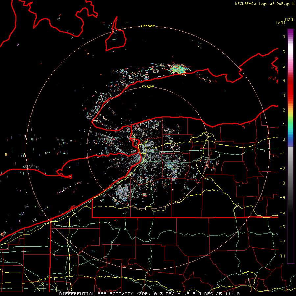Click the 5 value on the color scale
This screenshot has height=296, width=296.
point(284,66)
